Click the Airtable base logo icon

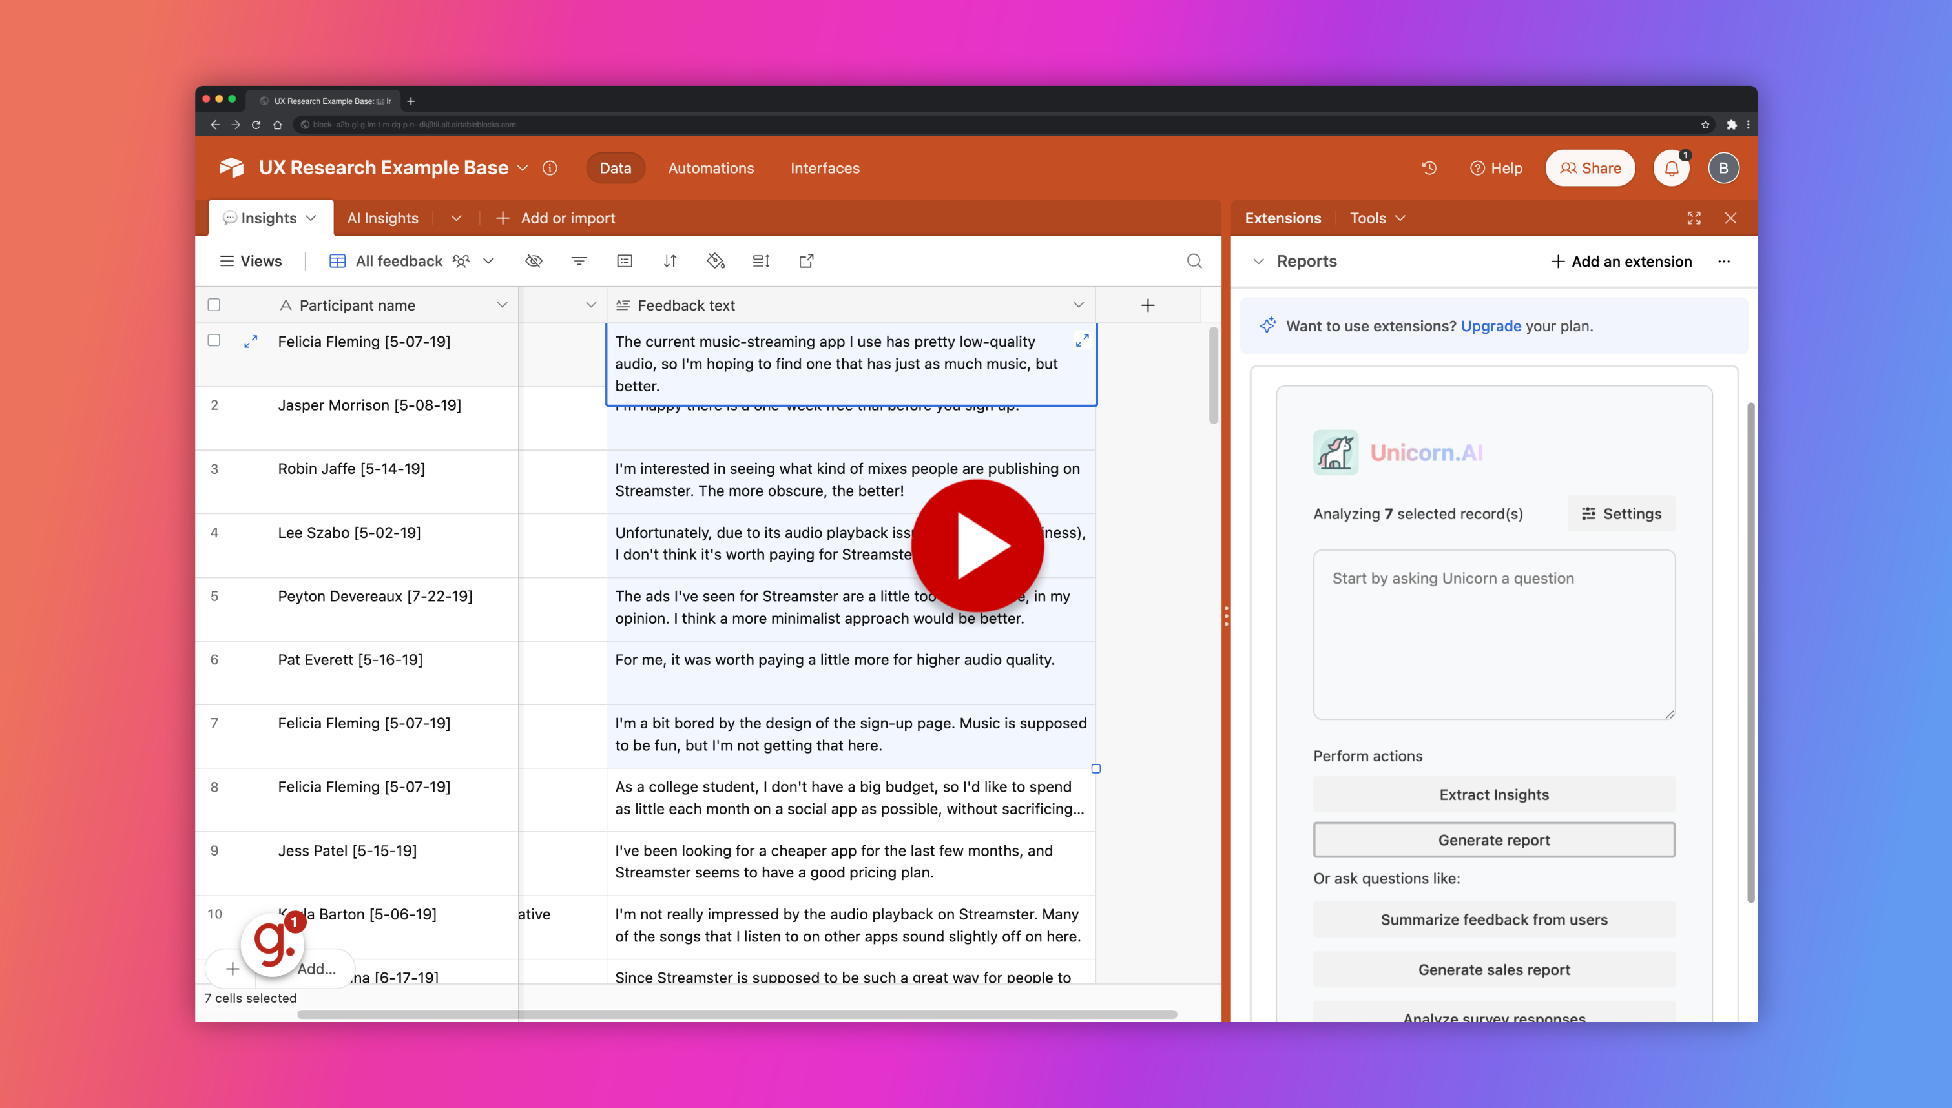pyautogui.click(x=231, y=167)
